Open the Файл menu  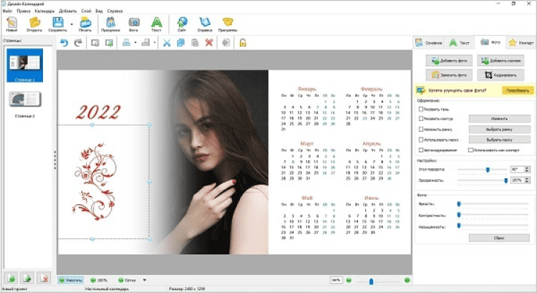click(7, 11)
